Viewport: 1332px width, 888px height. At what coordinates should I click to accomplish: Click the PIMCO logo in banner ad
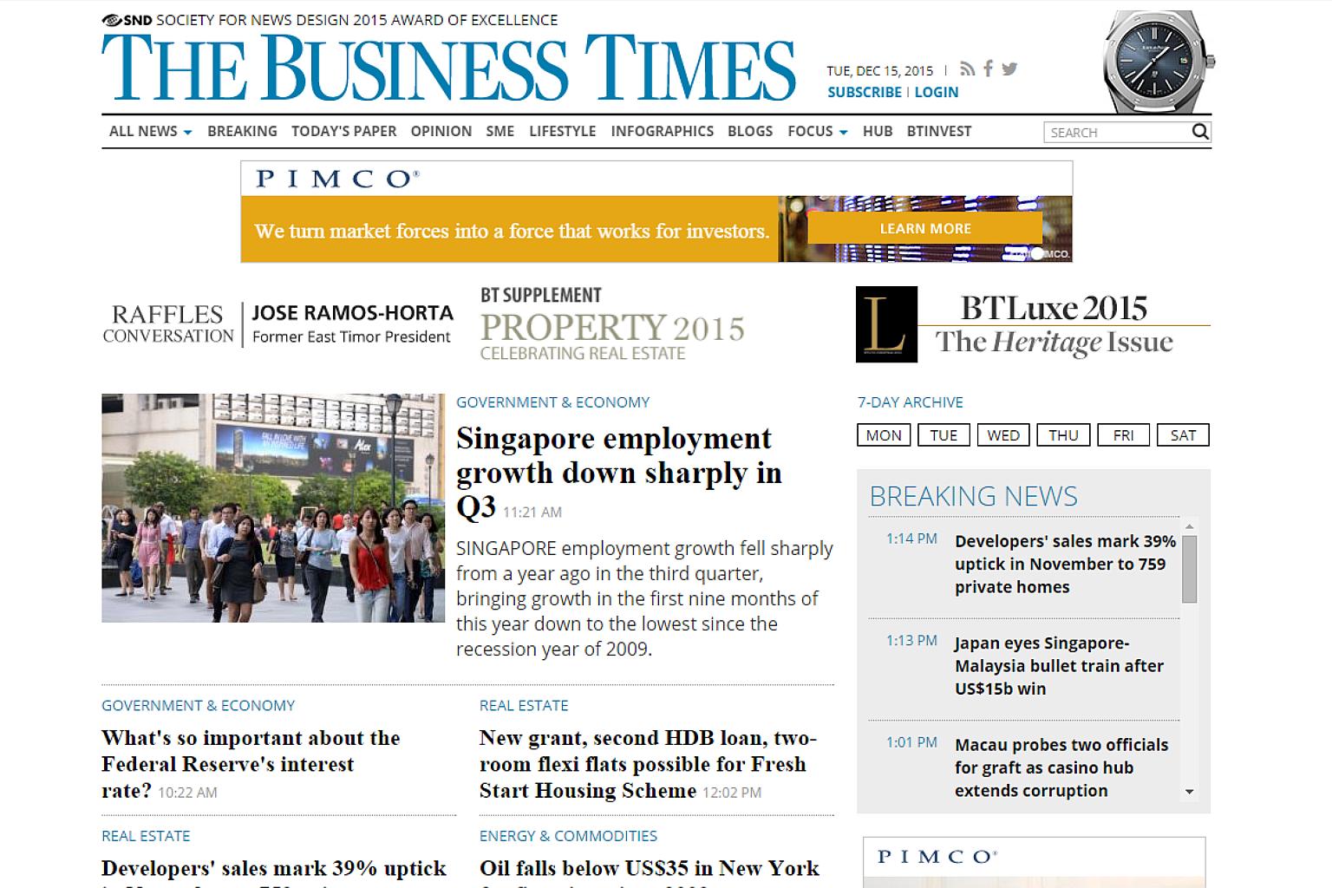pos(337,179)
